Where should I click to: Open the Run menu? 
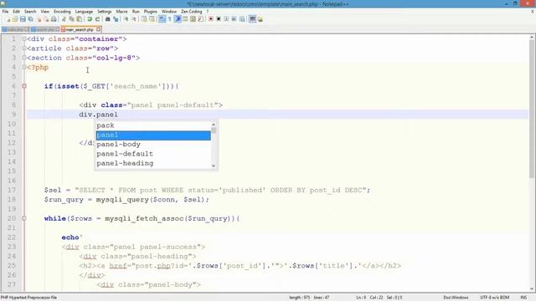pyautogui.click(x=136, y=11)
